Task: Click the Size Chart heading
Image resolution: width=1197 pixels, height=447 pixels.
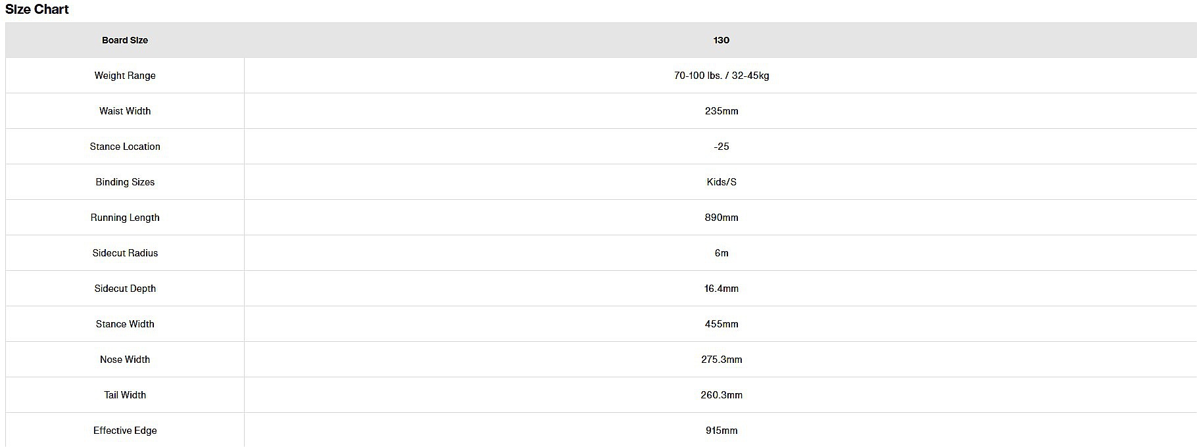Action: tap(37, 9)
